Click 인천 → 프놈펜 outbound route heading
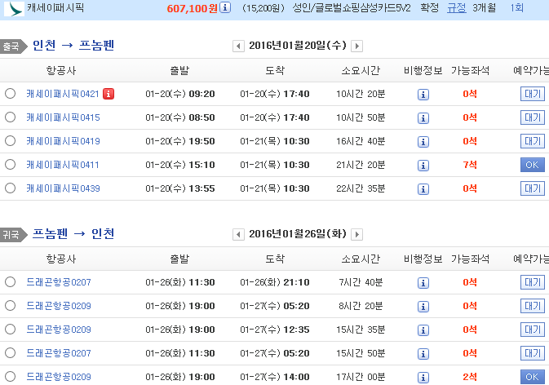The image size is (549, 385). 73,45
